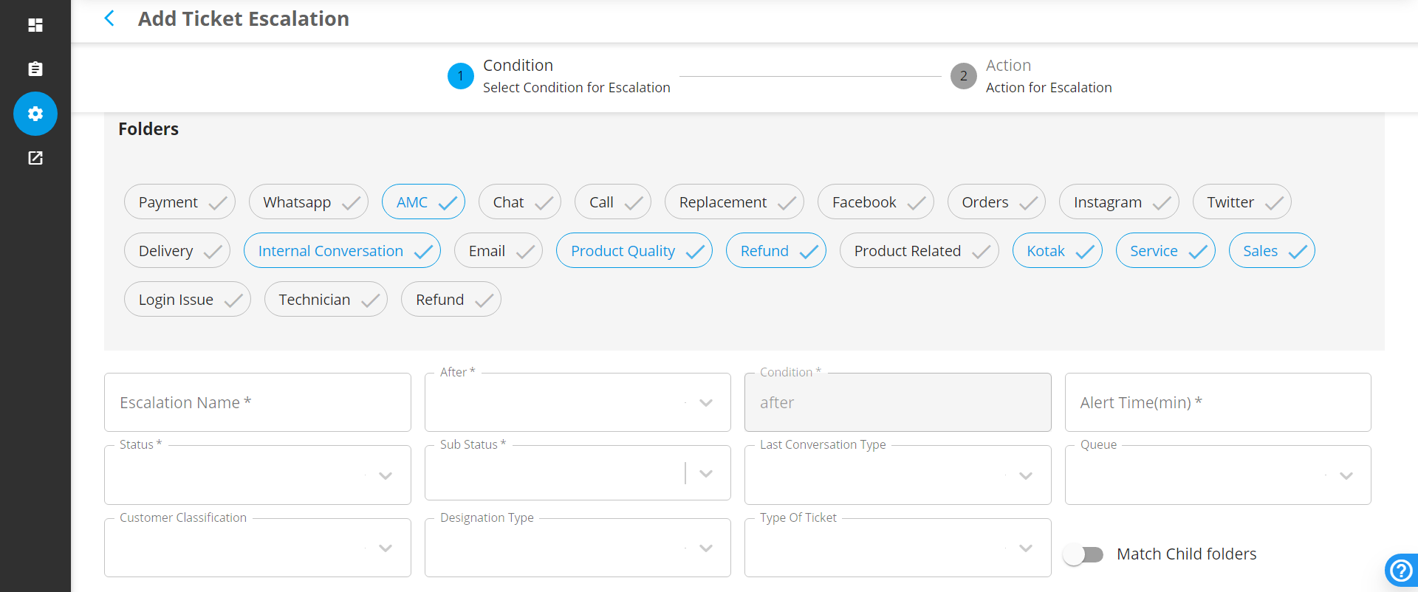Click the step 2 Action circle
The image size is (1418, 592).
pos(964,76)
